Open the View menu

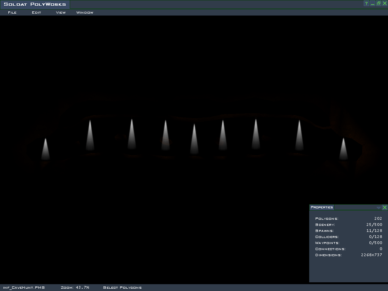[61, 13]
